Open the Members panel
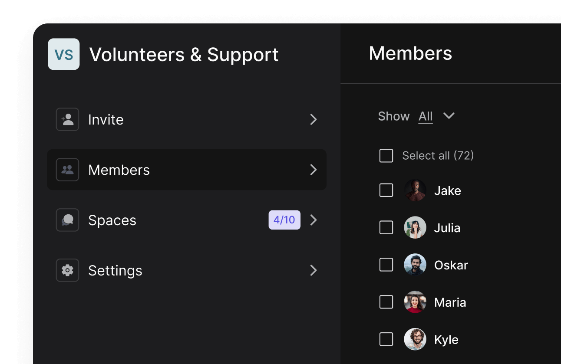This screenshot has width=561, height=364. click(x=187, y=170)
